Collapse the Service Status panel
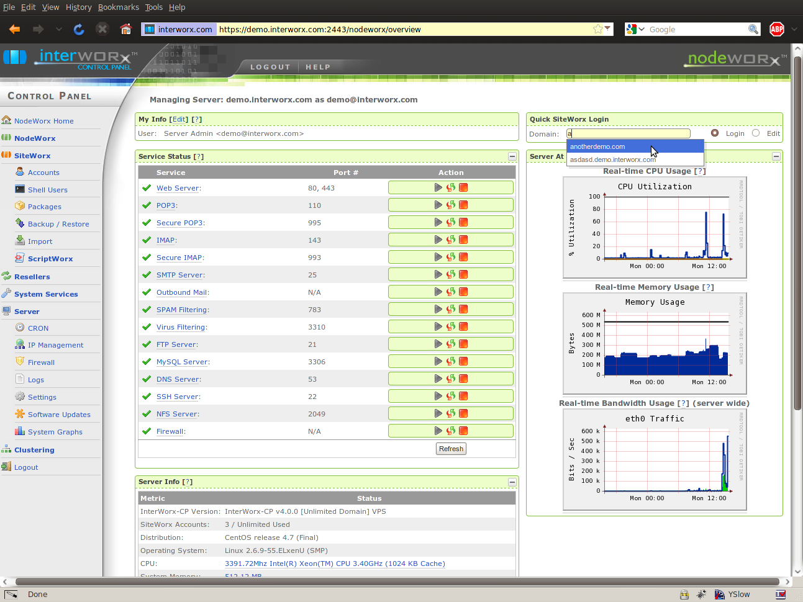This screenshot has height=602, width=803. pos(512,156)
